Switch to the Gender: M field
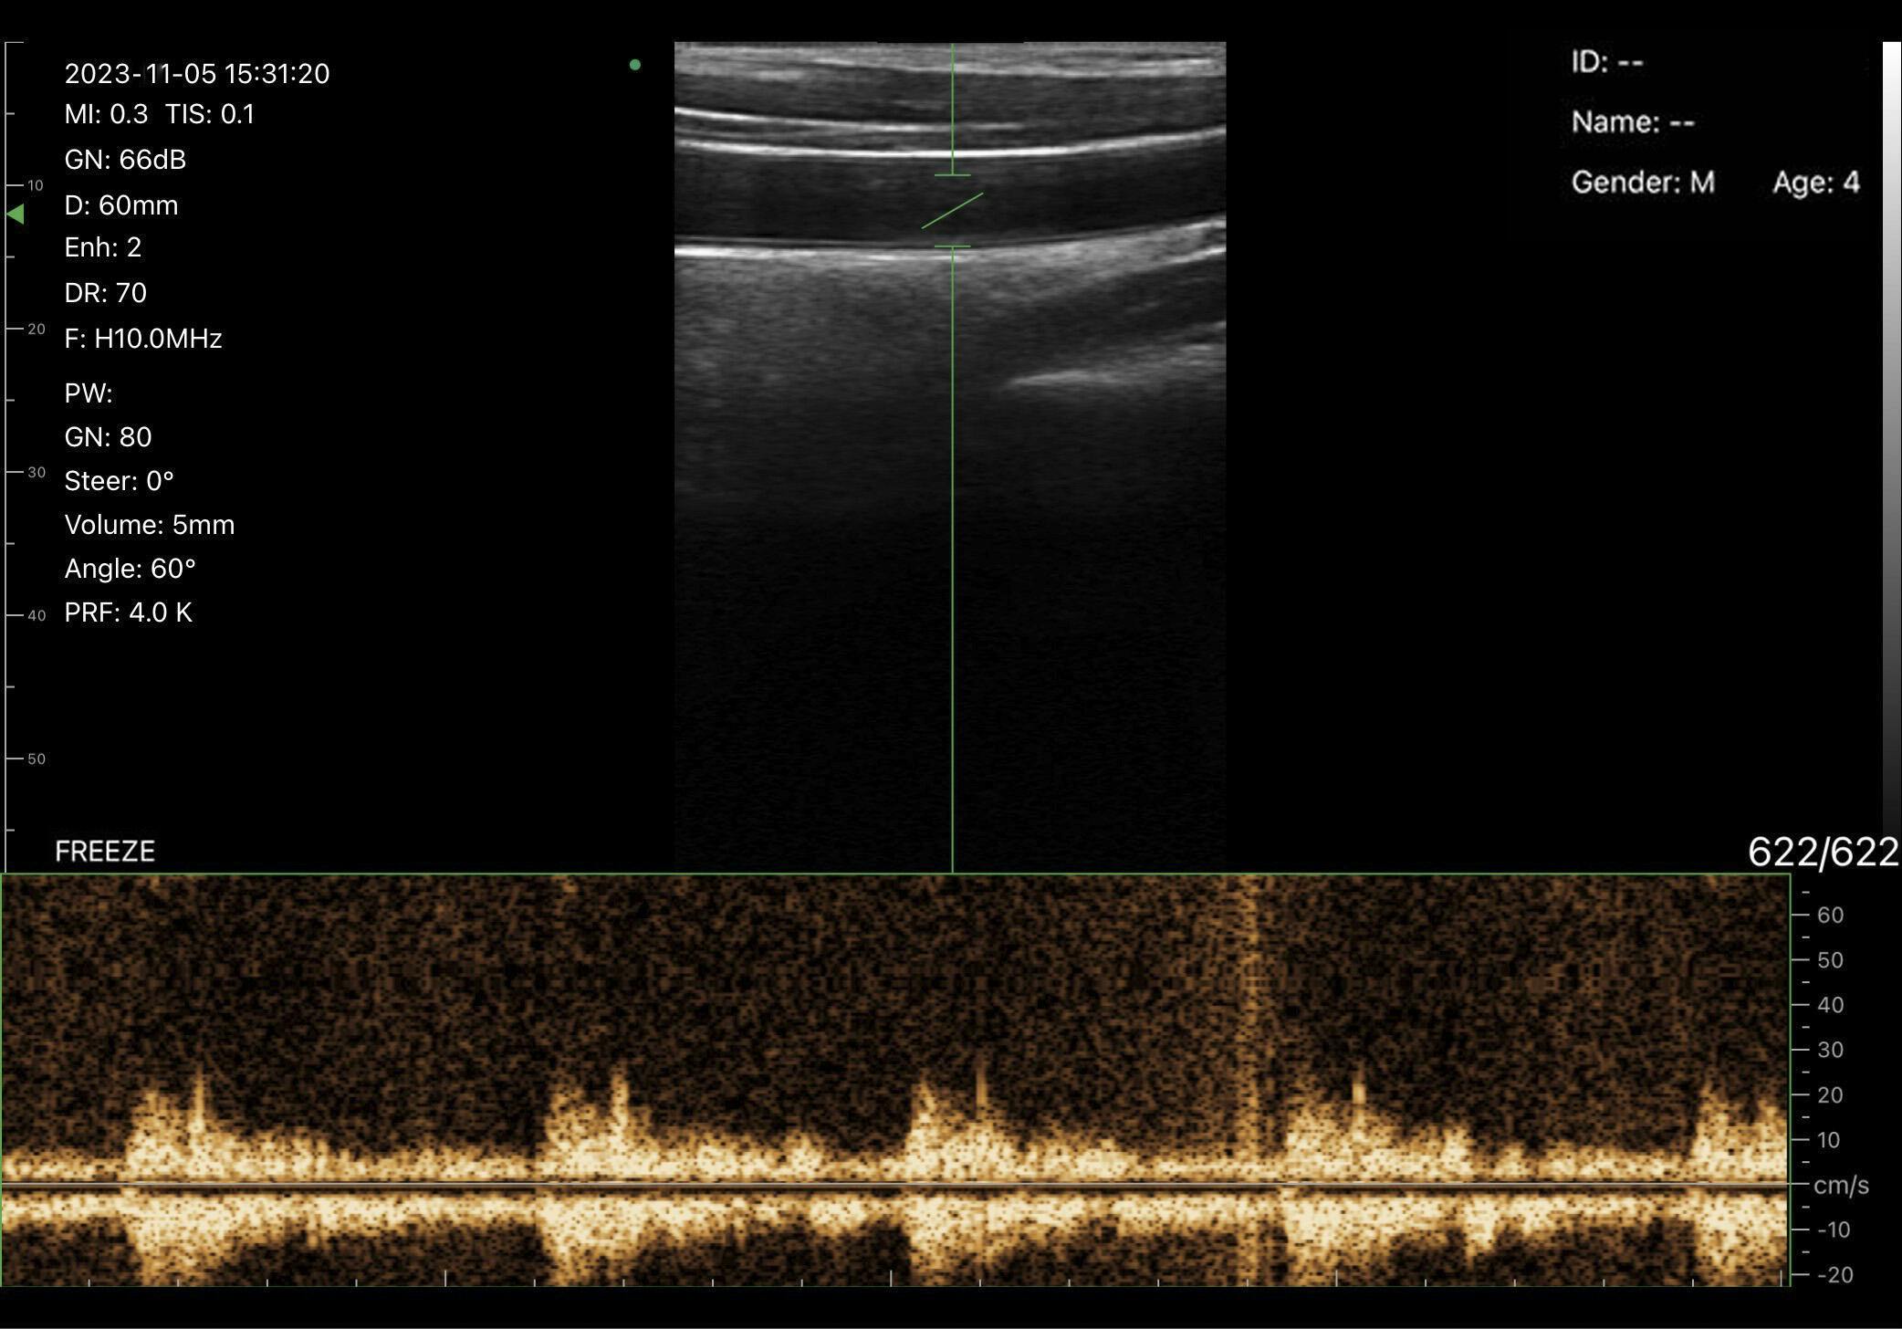 (x=1642, y=181)
